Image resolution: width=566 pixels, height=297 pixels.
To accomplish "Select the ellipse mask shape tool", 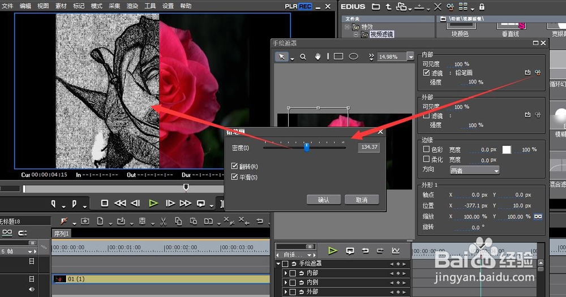I will click(x=353, y=57).
